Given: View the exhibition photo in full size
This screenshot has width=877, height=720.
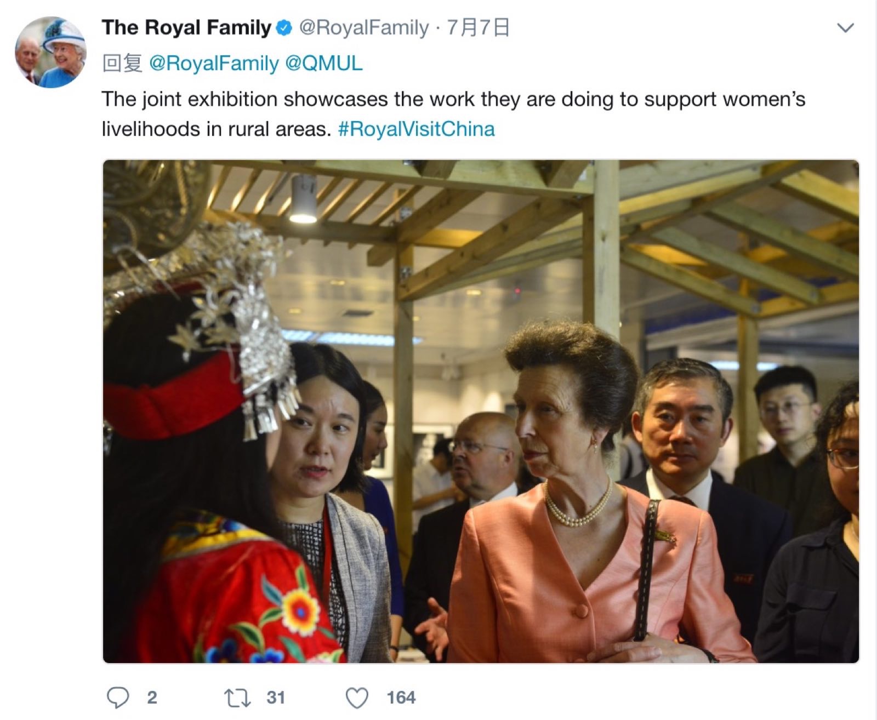Looking at the screenshot, I should (481, 411).
